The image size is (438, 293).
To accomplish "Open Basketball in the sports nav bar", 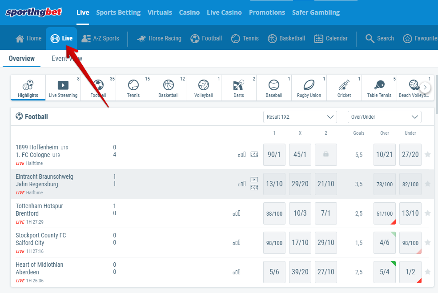I will (x=287, y=39).
